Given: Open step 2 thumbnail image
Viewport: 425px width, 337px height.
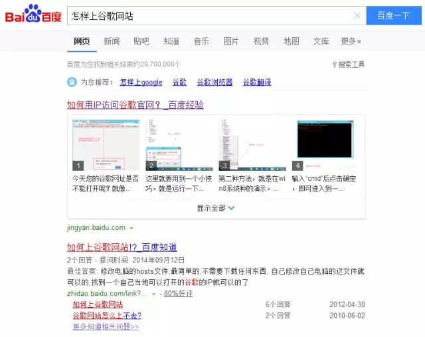Looking at the screenshot, I should 179,145.
